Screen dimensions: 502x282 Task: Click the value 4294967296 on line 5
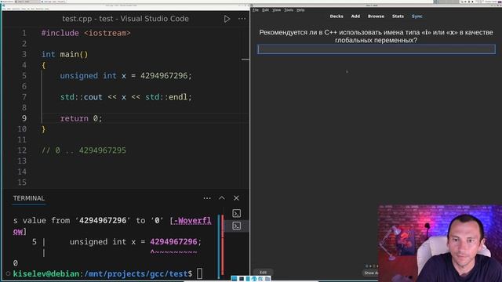click(x=164, y=76)
